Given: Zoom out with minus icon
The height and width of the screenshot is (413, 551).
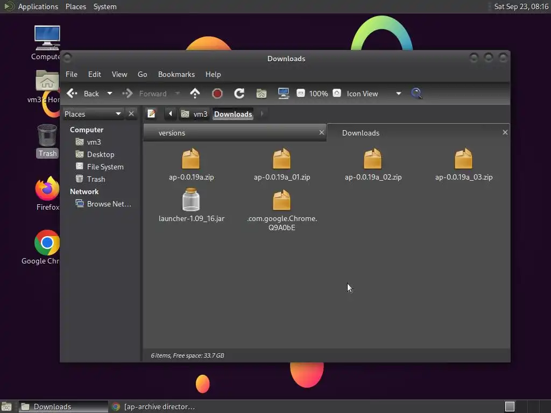Looking at the screenshot, I should tap(300, 93).
